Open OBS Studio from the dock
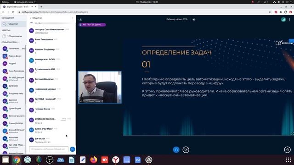This screenshot has height=165, width=294. [x=50, y=160]
